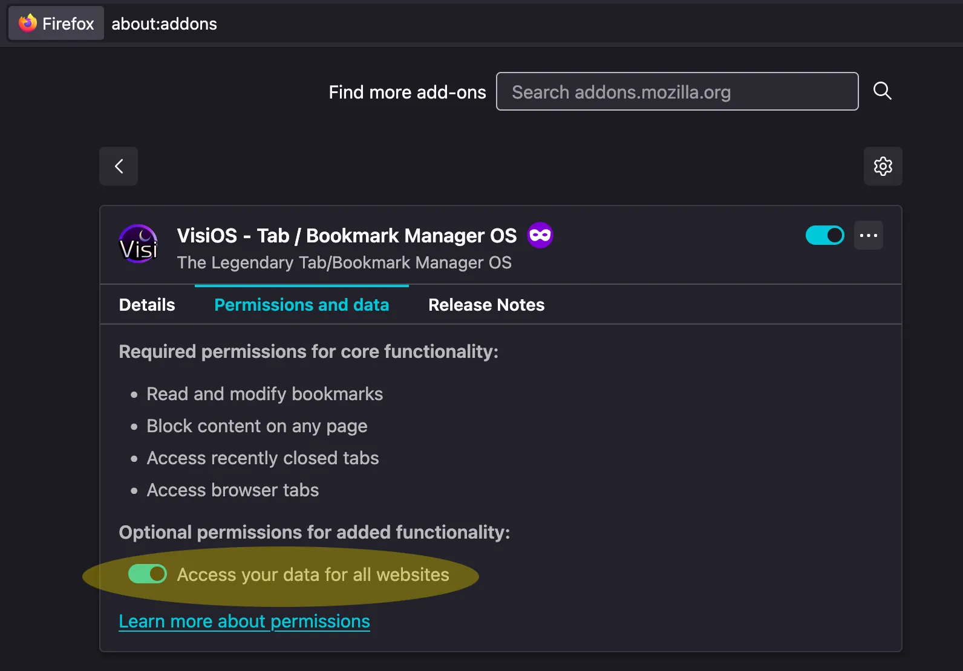
Task: Click 'Read and modify bookmarks' permission text
Action: pyautogui.click(x=264, y=394)
